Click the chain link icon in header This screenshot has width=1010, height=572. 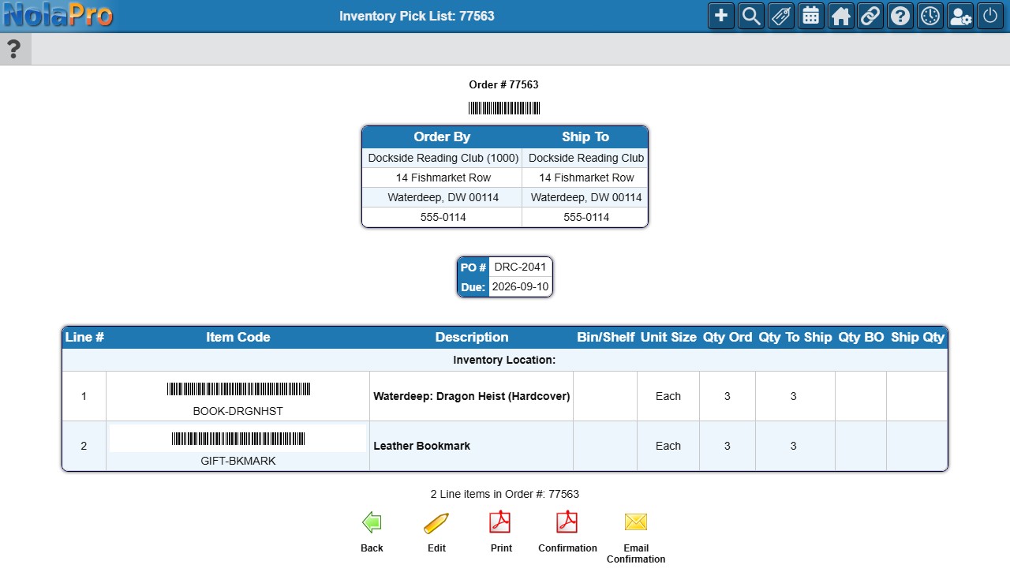point(870,16)
